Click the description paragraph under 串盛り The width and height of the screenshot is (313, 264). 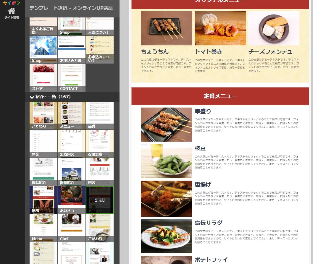coord(246,125)
